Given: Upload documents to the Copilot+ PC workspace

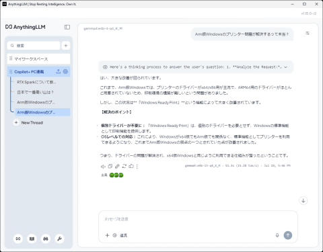Looking at the screenshot, I should point(59,71).
